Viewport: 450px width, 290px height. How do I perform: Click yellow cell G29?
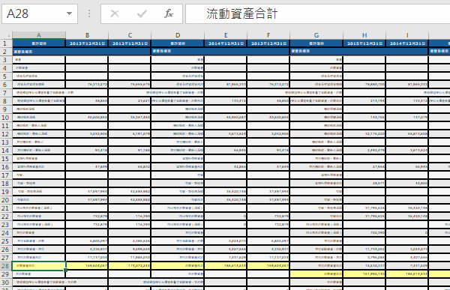[x=316, y=274]
